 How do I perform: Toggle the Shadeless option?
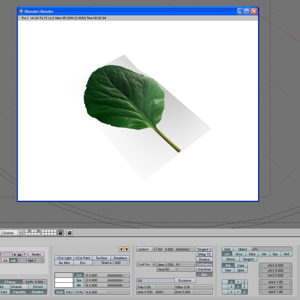[120, 258]
